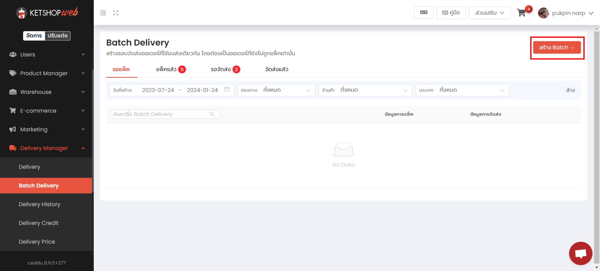600x271 pixels.
Task: Click pukpin narp profile avatar
Action: (x=543, y=13)
